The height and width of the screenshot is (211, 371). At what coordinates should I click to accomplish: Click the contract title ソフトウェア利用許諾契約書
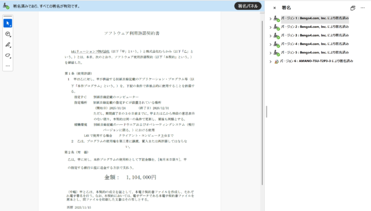click(132, 34)
